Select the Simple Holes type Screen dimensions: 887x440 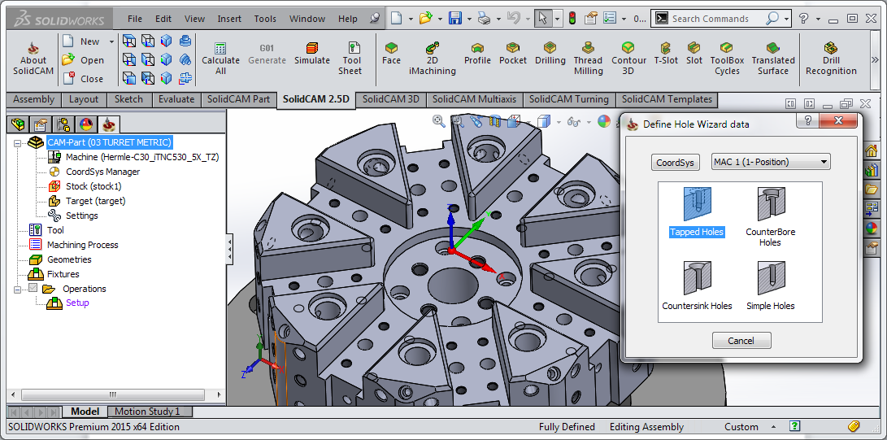coord(771,285)
